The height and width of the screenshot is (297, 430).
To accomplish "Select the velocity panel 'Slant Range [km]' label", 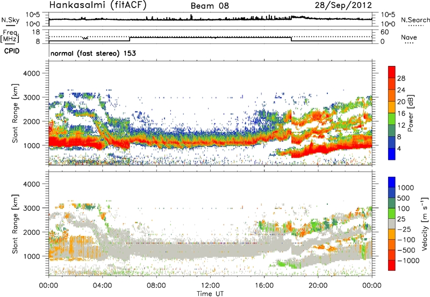I will (x=15, y=224).
